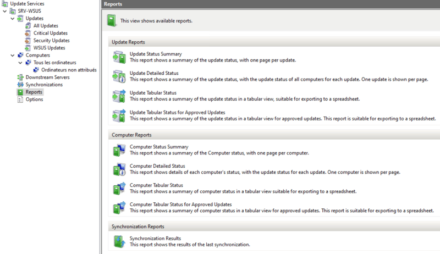Click the Update Status Summary report icon
440x254 pixels.
119,57
